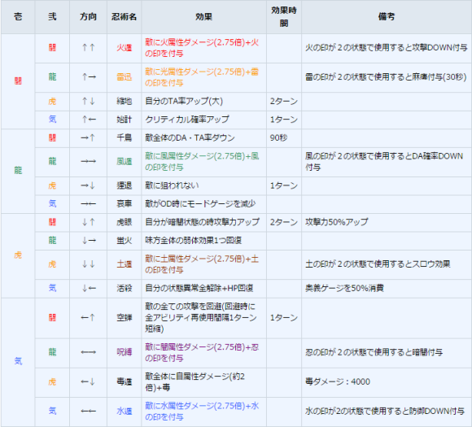This screenshot has width=472, height=427.
Task: Click the '方向' column header
Action: (88, 16)
